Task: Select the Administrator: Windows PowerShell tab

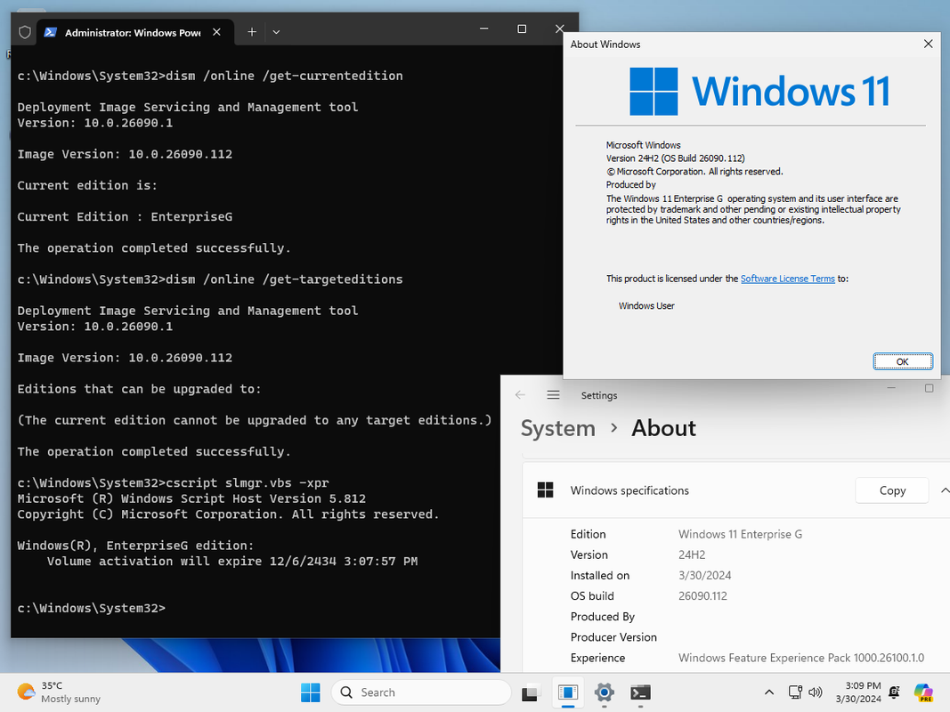Action: 134,32
